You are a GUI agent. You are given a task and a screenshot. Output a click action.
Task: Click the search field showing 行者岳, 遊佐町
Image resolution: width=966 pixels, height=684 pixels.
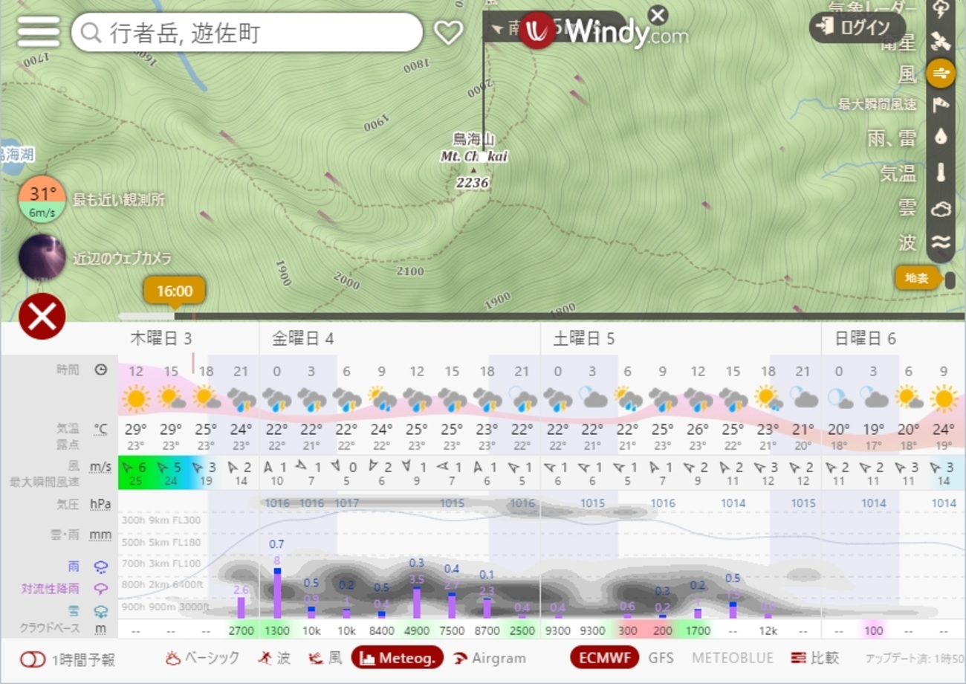click(247, 33)
